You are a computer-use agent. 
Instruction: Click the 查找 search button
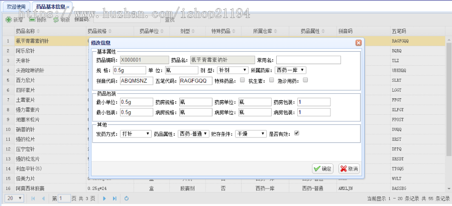tap(170, 20)
